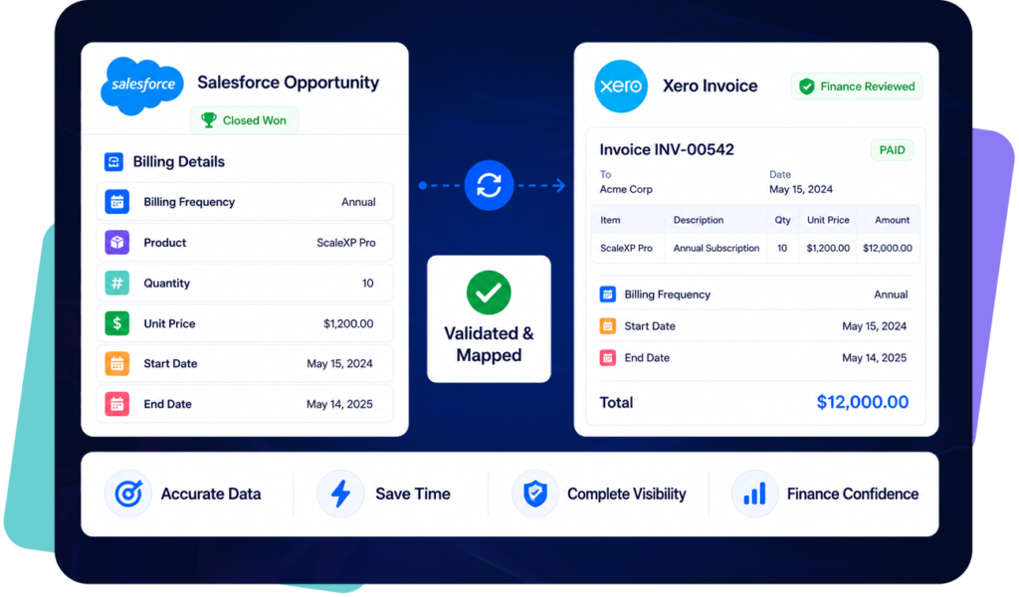Click the calendar icon beside Billing Frequency in Salesforce card
The width and height of the screenshot is (1019, 597).
click(117, 202)
